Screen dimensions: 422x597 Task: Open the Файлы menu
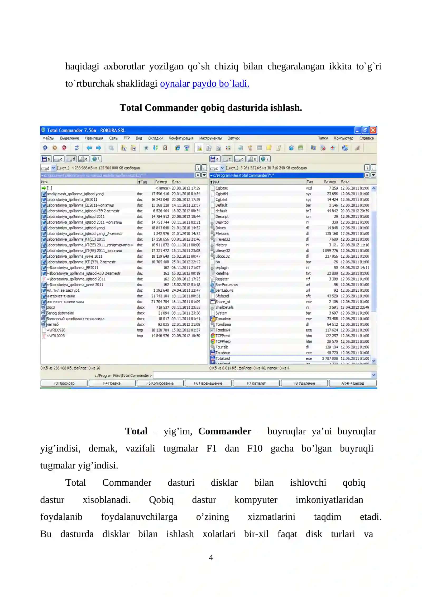click(x=48, y=138)
